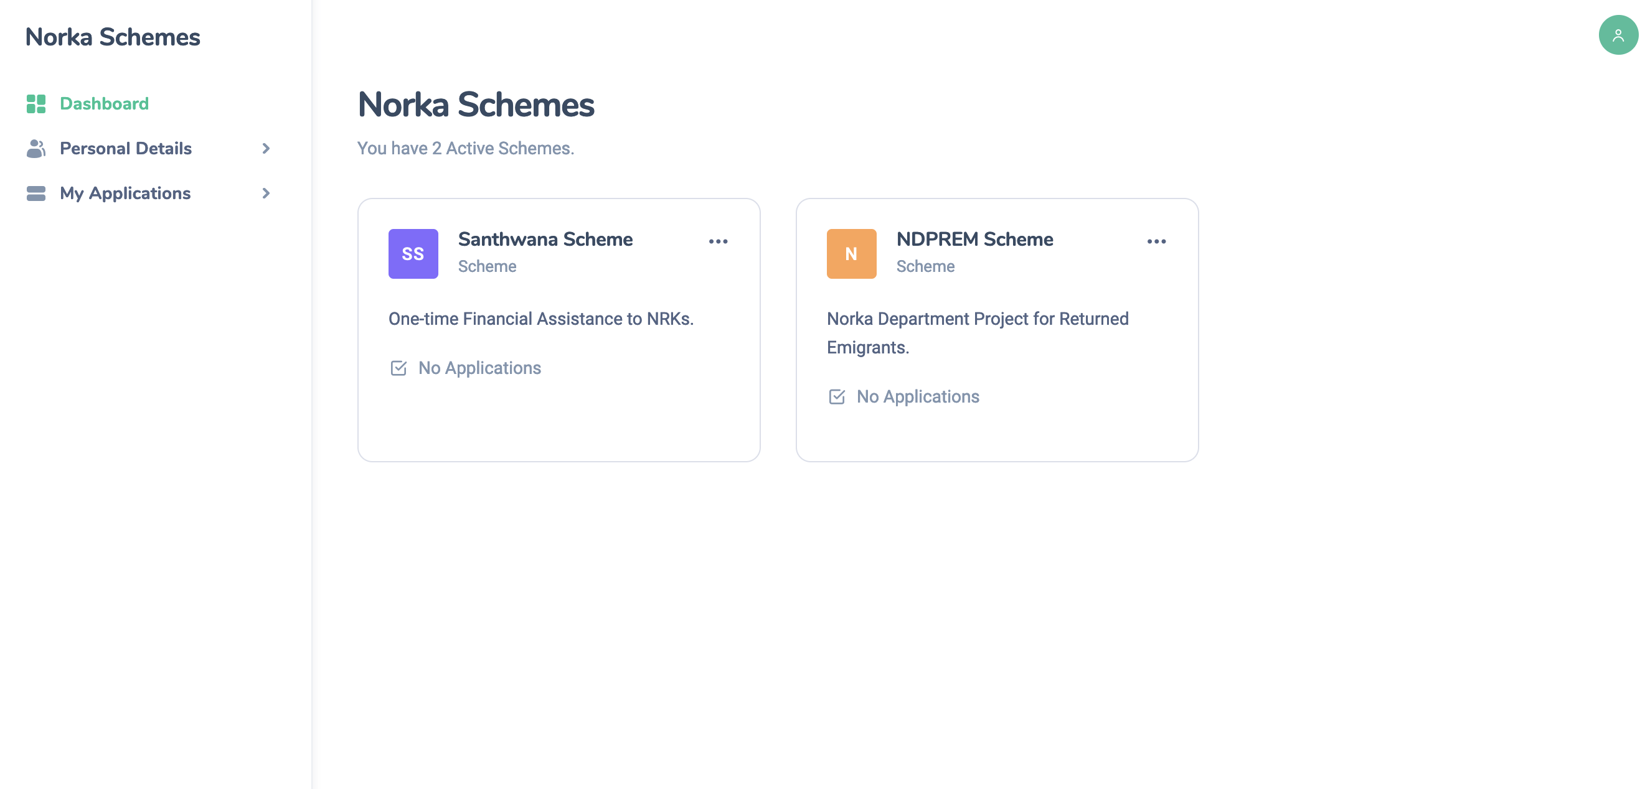Open Personal Details from the sidebar
1650x789 pixels.
126,148
